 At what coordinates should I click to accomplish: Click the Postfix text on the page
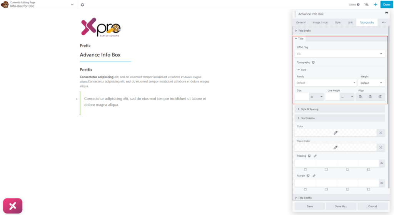pyautogui.click(x=86, y=69)
